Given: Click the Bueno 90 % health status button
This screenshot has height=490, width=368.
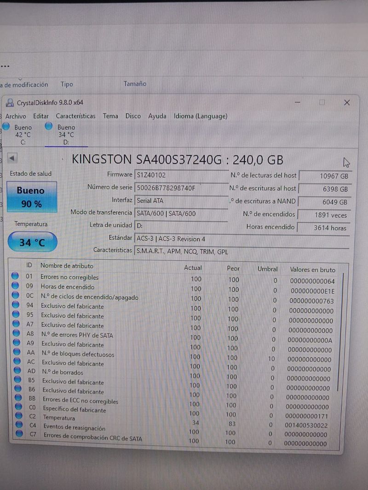Looking at the screenshot, I should tap(31, 197).
